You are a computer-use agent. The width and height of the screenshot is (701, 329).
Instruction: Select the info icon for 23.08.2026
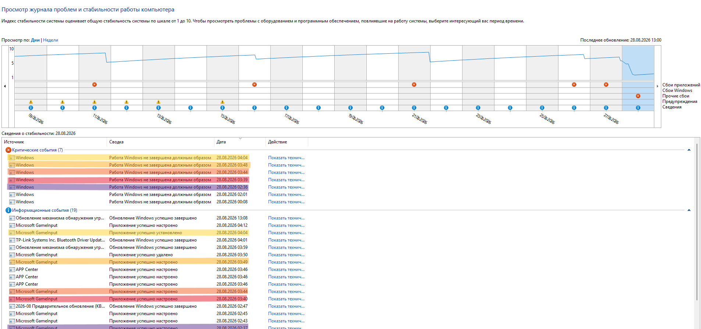click(478, 108)
